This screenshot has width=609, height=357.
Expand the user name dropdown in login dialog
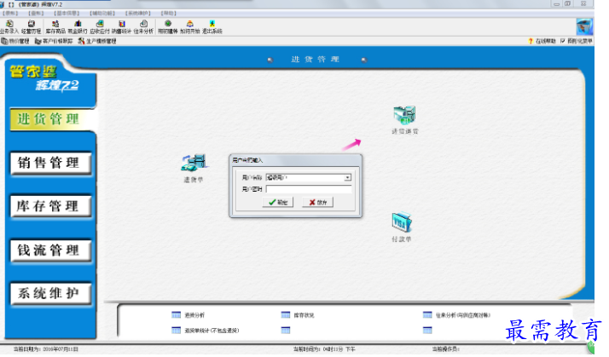click(348, 177)
